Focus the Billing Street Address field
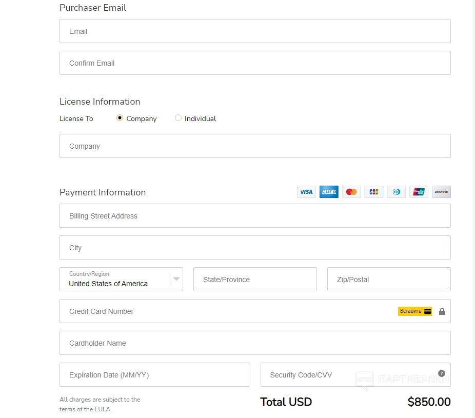Screen dimensions: 475x418 [255, 216]
